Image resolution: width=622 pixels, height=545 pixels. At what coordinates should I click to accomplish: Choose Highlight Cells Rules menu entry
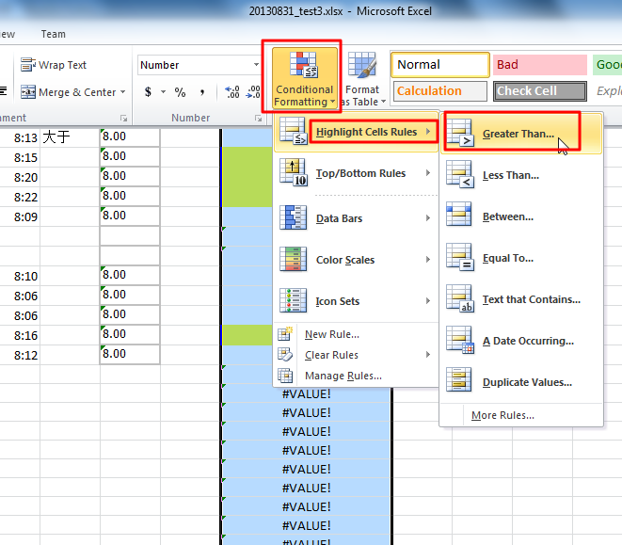pos(356,132)
